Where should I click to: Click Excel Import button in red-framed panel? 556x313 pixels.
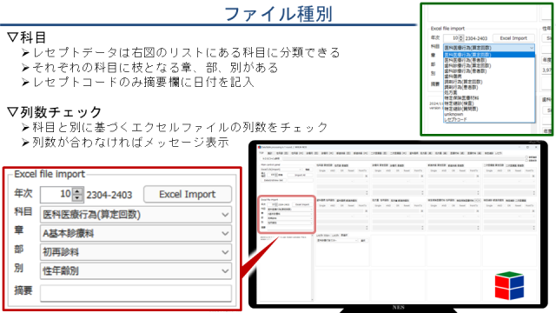tap(188, 194)
